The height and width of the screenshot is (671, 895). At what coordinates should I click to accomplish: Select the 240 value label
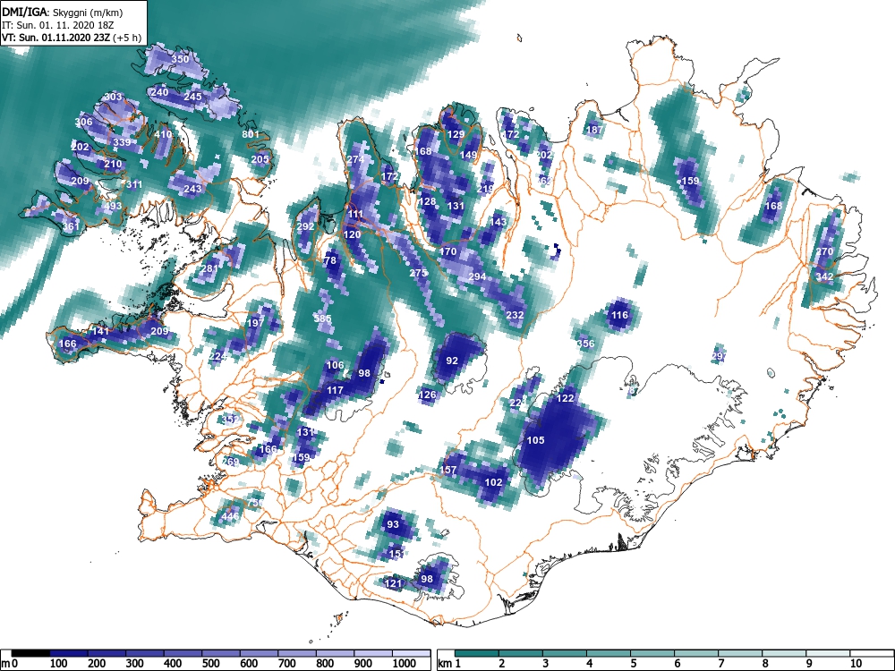160,92
